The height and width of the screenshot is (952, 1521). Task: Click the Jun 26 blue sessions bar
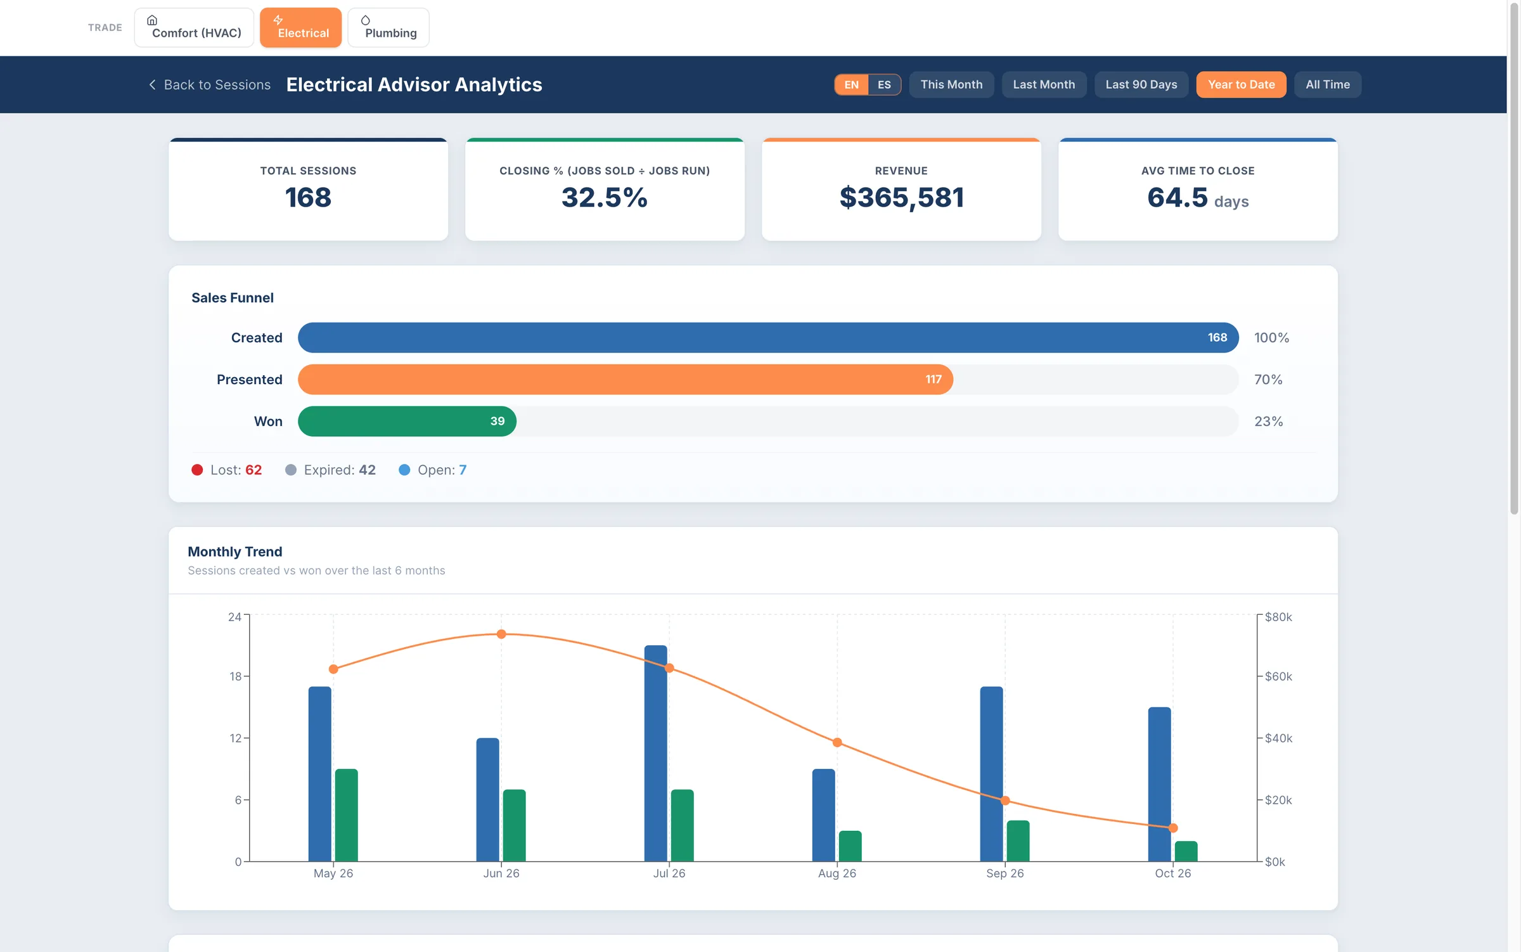click(488, 799)
